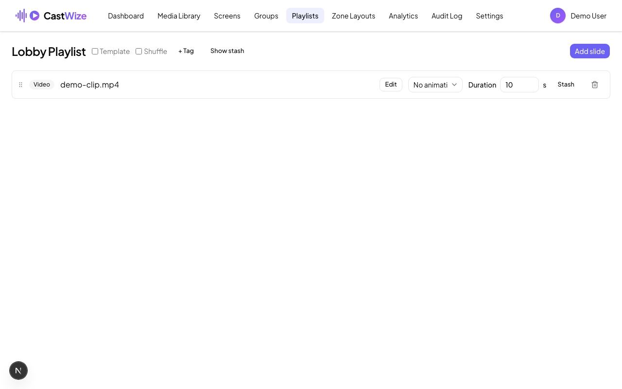Focus the Duration input field
This screenshot has width=622, height=389.
coord(519,85)
